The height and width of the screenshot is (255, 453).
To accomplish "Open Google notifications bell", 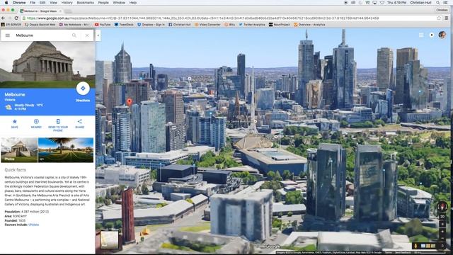I will point(432,35).
